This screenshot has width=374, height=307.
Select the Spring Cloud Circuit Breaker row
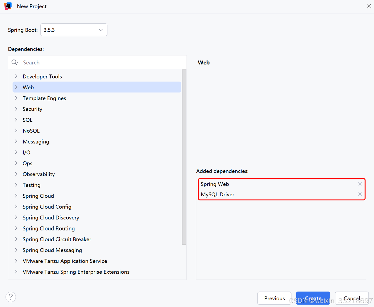click(97, 239)
